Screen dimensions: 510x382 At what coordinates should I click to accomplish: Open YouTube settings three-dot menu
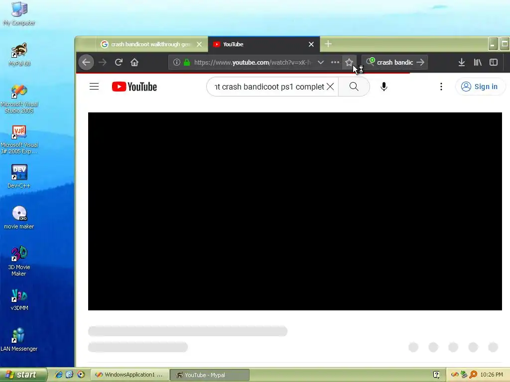[441, 87]
